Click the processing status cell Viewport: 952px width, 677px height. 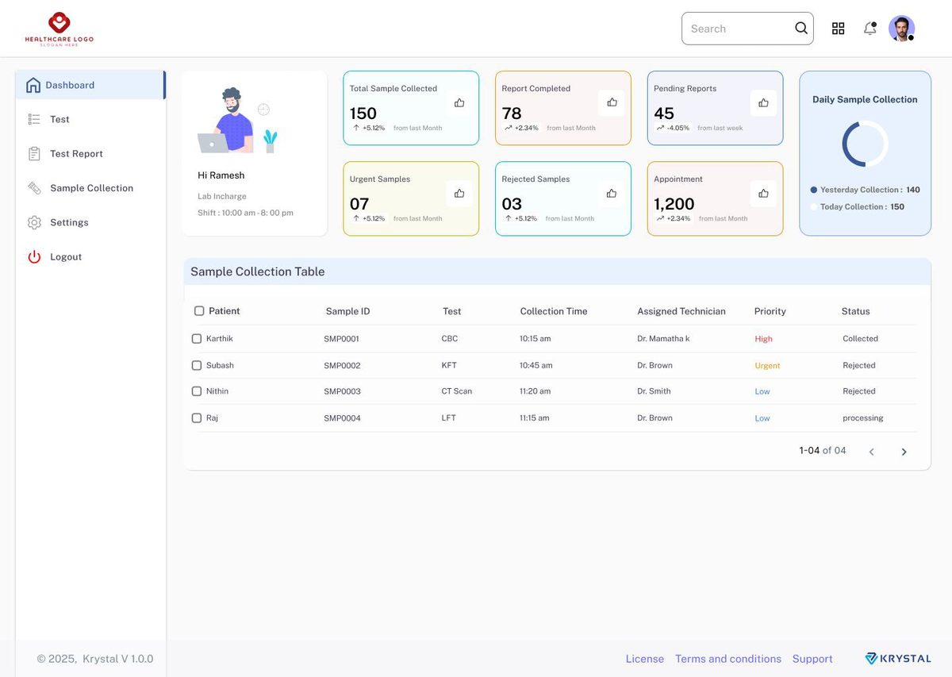click(x=863, y=418)
